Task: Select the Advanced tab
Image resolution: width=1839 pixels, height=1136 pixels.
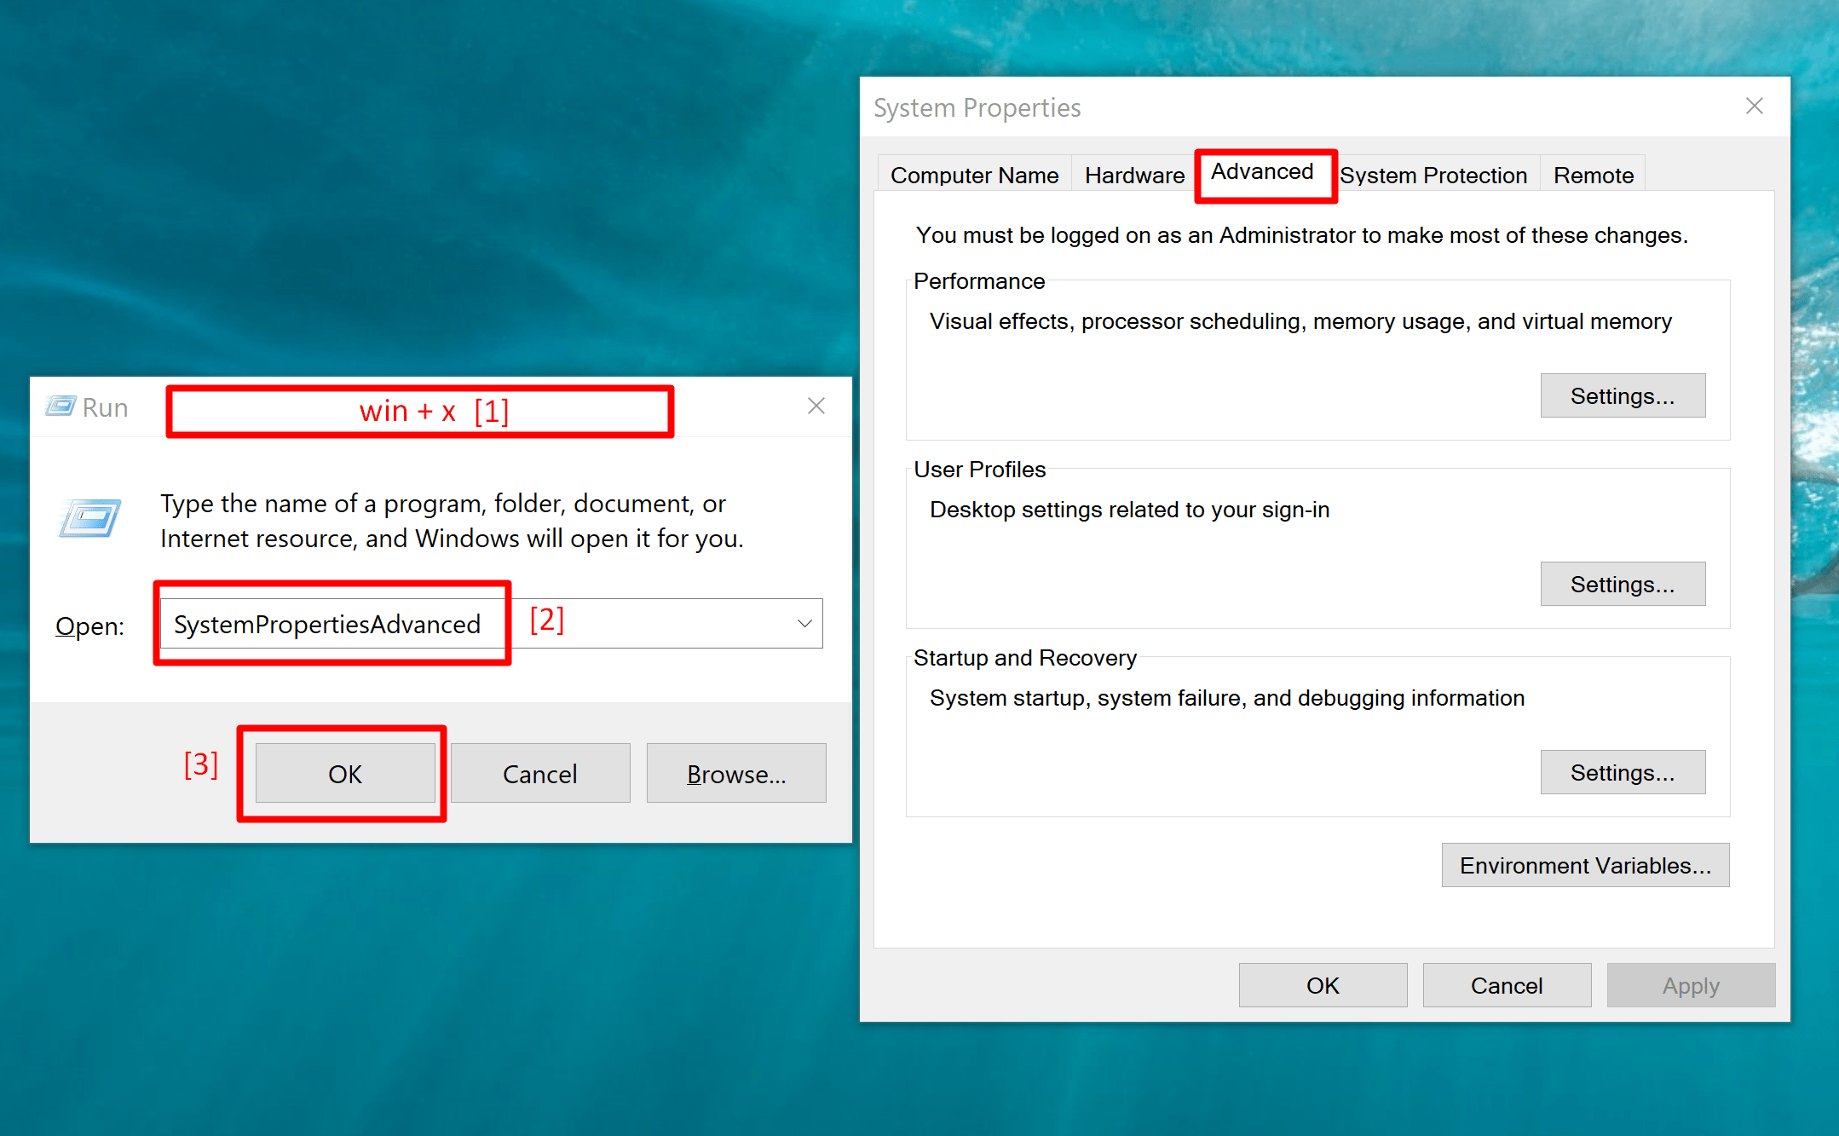Action: point(1262,173)
